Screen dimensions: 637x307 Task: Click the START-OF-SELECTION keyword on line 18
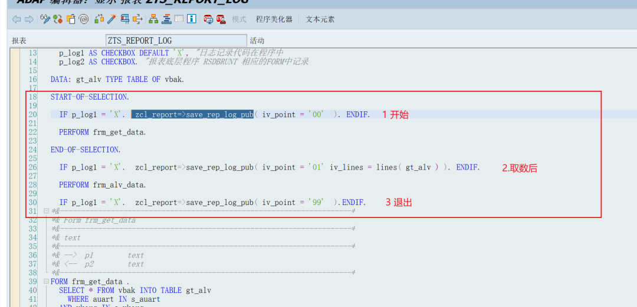pos(90,97)
